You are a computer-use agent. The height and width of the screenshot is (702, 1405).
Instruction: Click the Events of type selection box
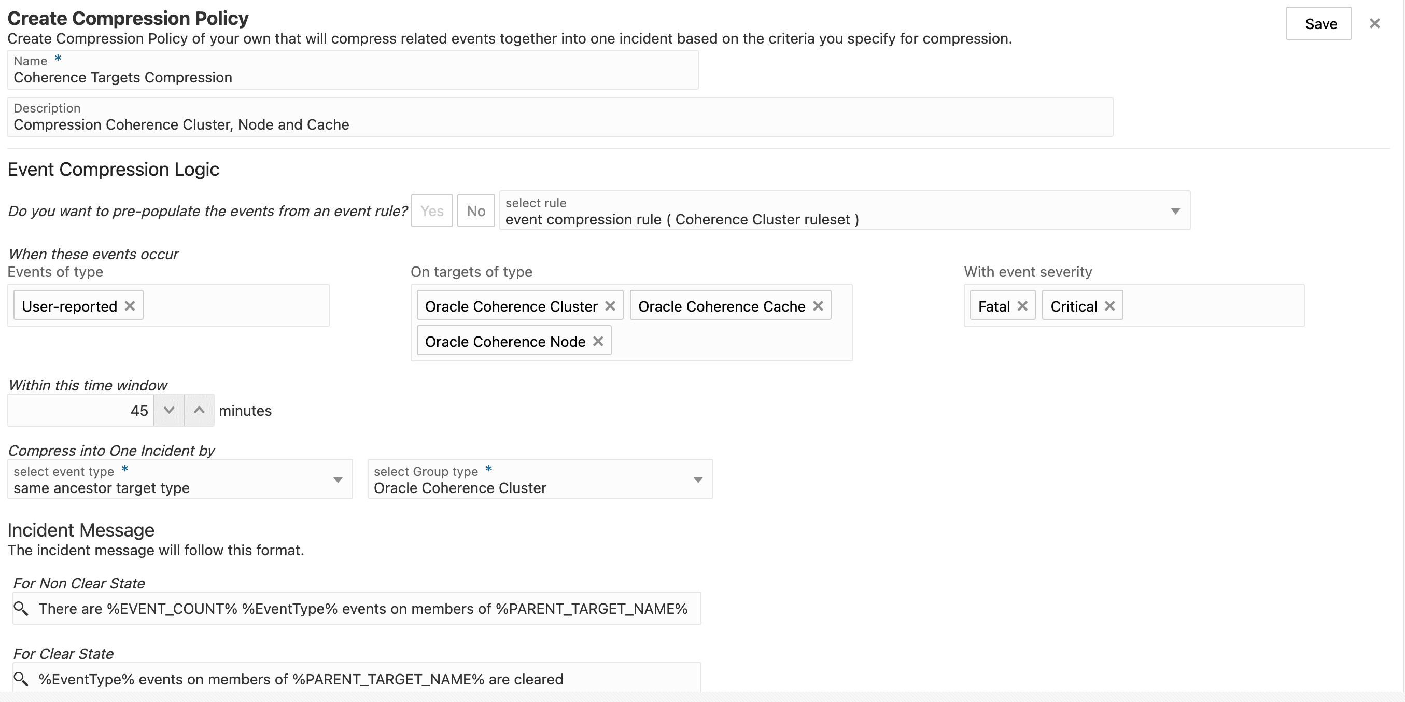coord(234,305)
